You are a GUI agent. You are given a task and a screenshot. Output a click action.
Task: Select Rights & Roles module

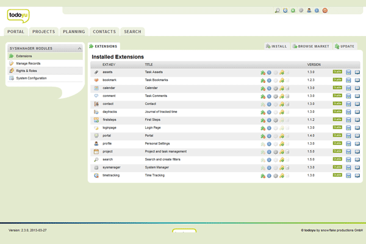click(28, 71)
